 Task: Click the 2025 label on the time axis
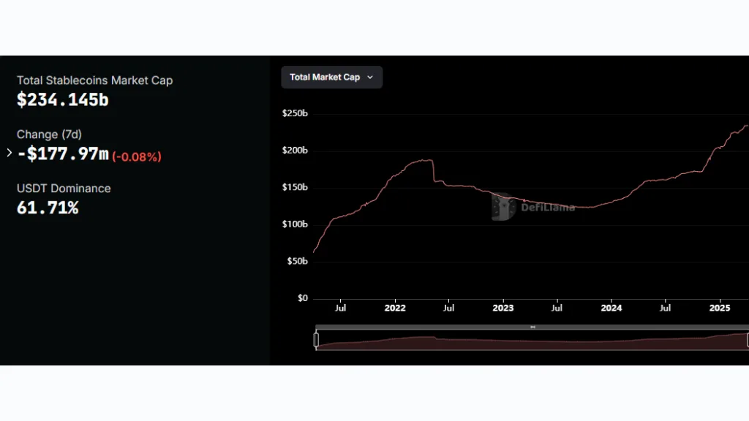[x=720, y=308]
